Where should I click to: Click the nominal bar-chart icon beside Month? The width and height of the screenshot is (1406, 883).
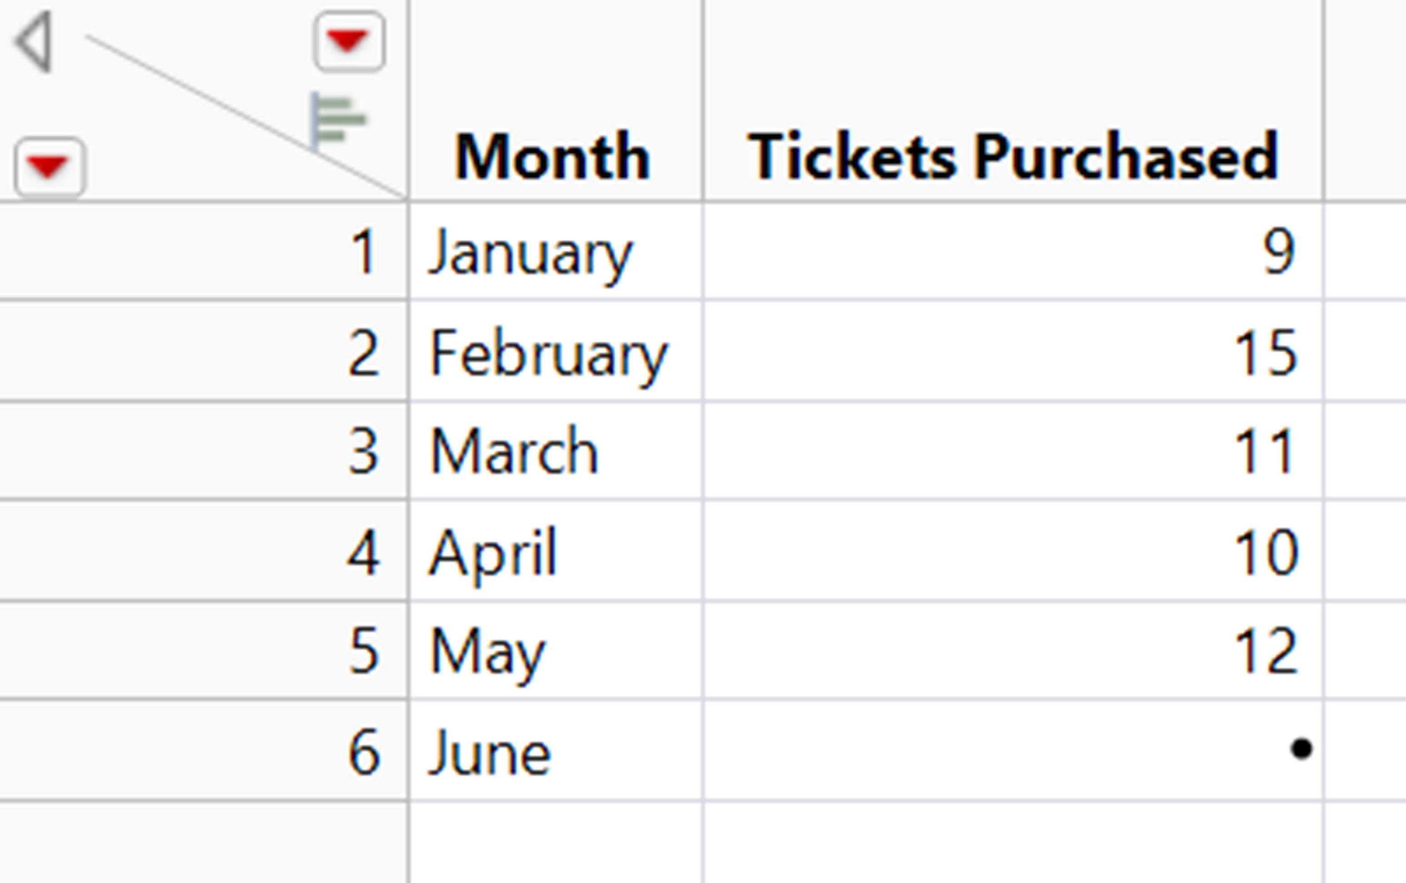pyautogui.click(x=338, y=121)
